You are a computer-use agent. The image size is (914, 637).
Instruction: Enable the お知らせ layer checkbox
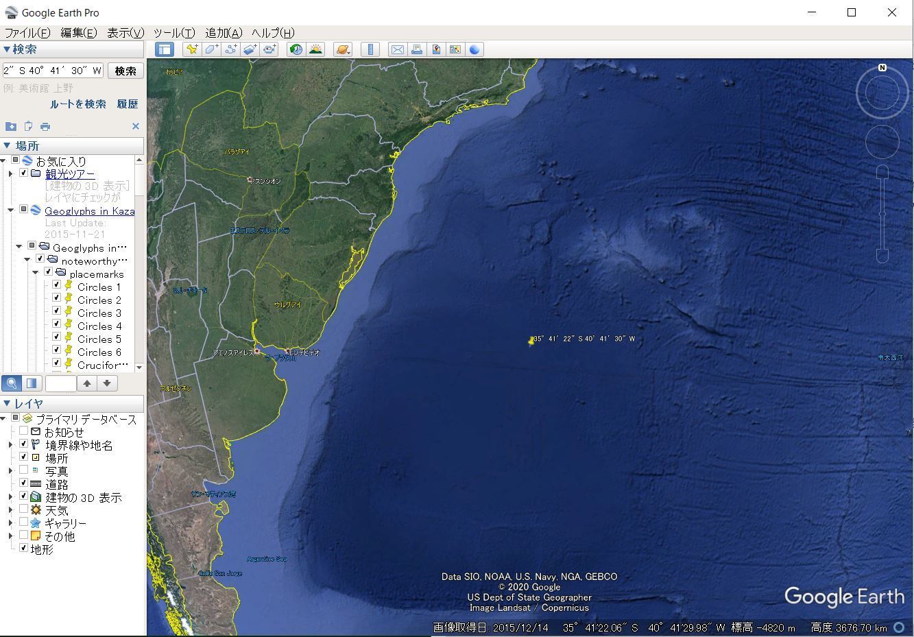(23, 431)
